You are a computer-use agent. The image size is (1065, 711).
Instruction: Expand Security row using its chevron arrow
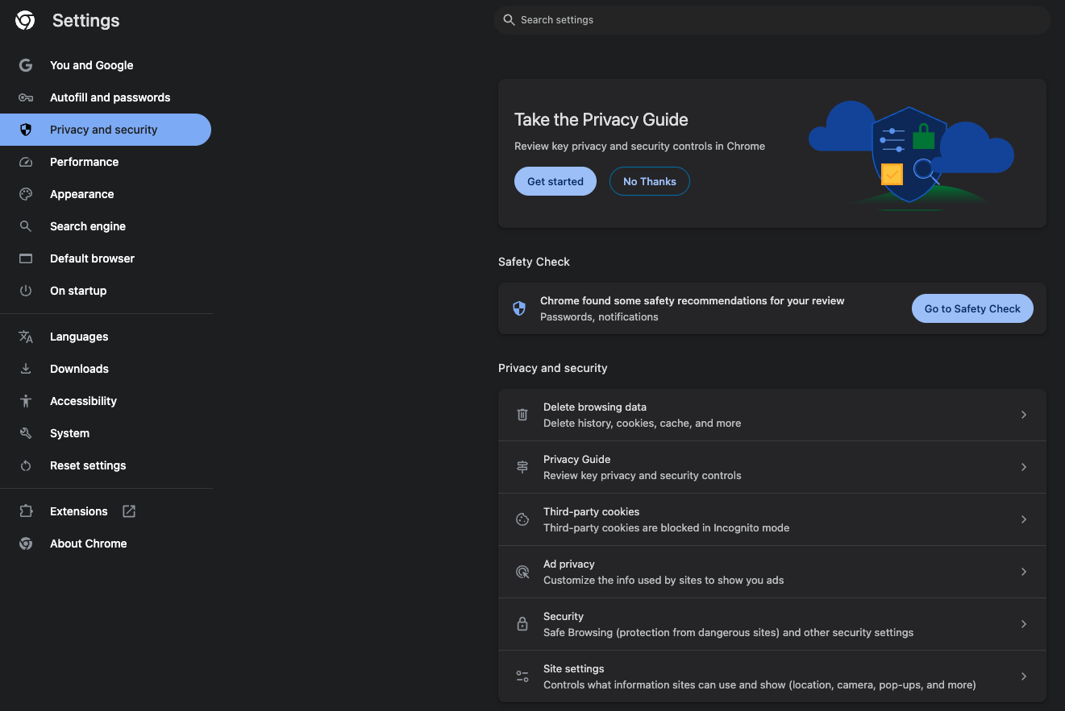[x=1024, y=624]
